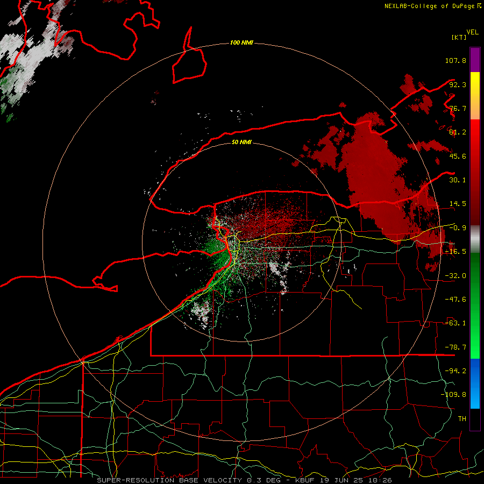Click the -16.5 velocity scale value
This screenshot has height=484, width=484.
click(x=455, y=252)
